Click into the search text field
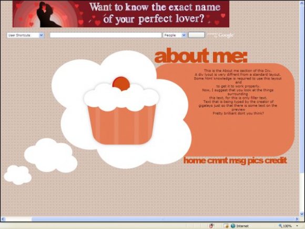The width and height of the screenshot is (305, 229). 106,35
